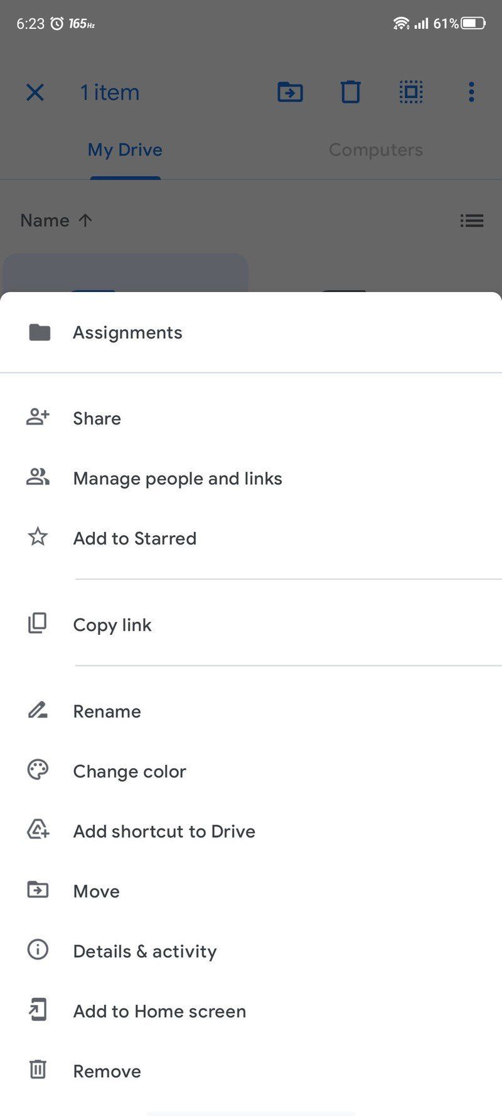Image resolution: width=502 pixels, height=1116 pixels.
Task: Tap the trash delete icon in toolbar
Action: pos(350,92)
